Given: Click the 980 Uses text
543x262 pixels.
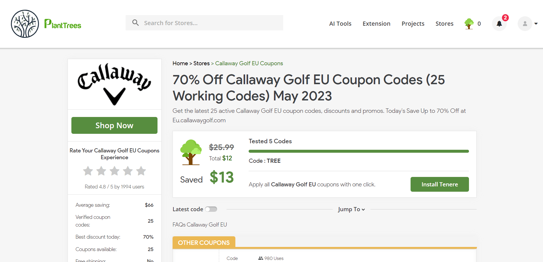Looking at the screenshot, I should pyautogui.click(x=274, y=258).
